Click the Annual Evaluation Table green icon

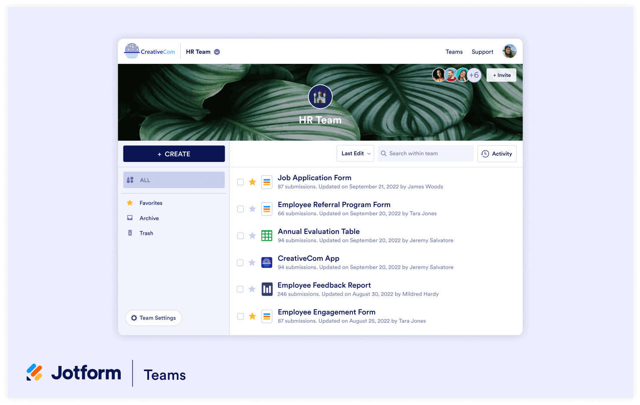click(267, 236)
